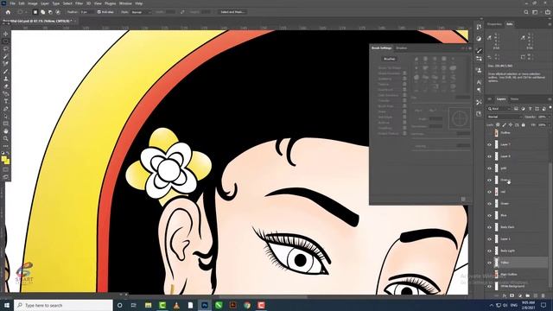
Task: Click Lock image pixels brush icon
Action: [x=505, y=124]
